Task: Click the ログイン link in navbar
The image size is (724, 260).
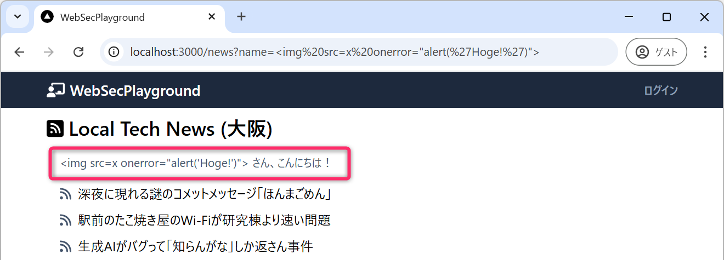Action: click(x=661, y=90)
